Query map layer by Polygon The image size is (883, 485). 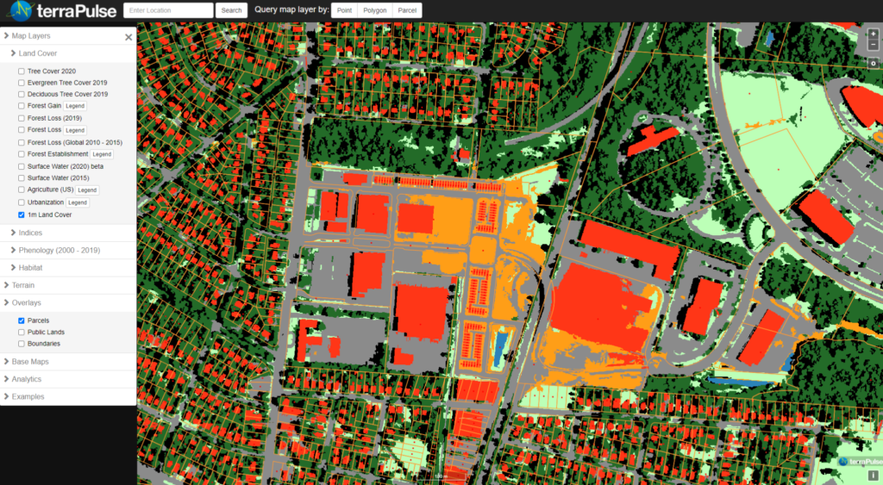[374, 10]
